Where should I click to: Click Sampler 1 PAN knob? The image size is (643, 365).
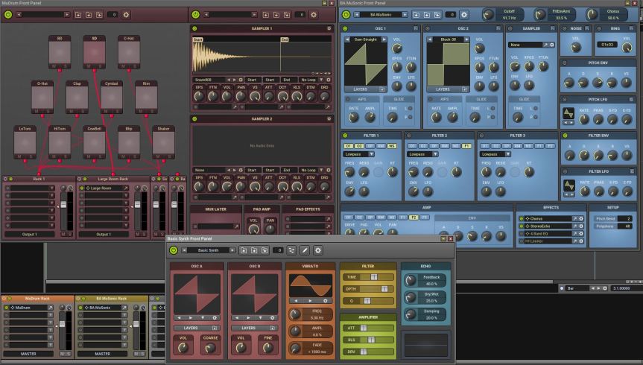pos(241,96)
